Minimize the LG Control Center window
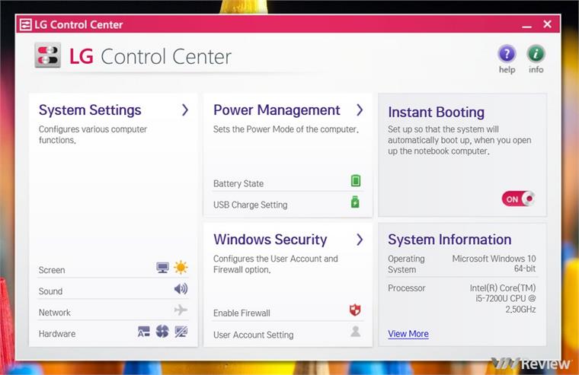 (x=526, y=25)
